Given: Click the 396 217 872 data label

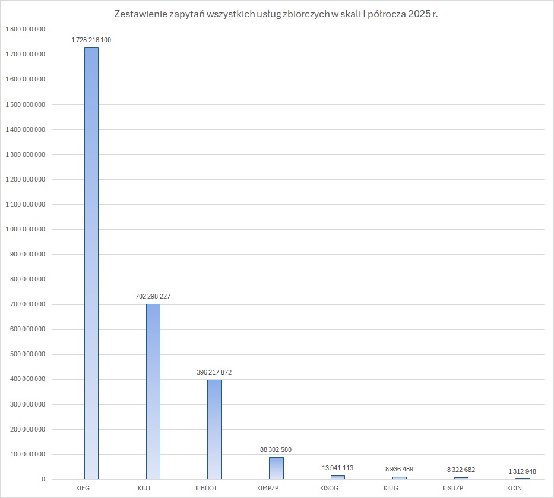Looking at the screenshot, I should point(214,372).
